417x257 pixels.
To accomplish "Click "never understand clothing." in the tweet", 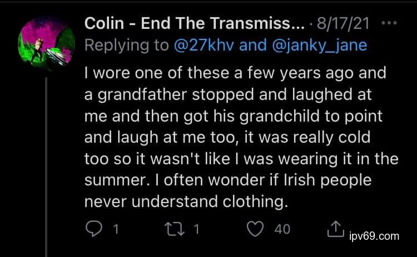I will (x=187, y=202).
